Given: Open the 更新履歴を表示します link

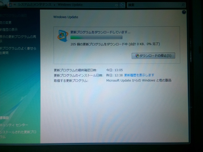Looking at the screenshot, I should pos(139,75).
